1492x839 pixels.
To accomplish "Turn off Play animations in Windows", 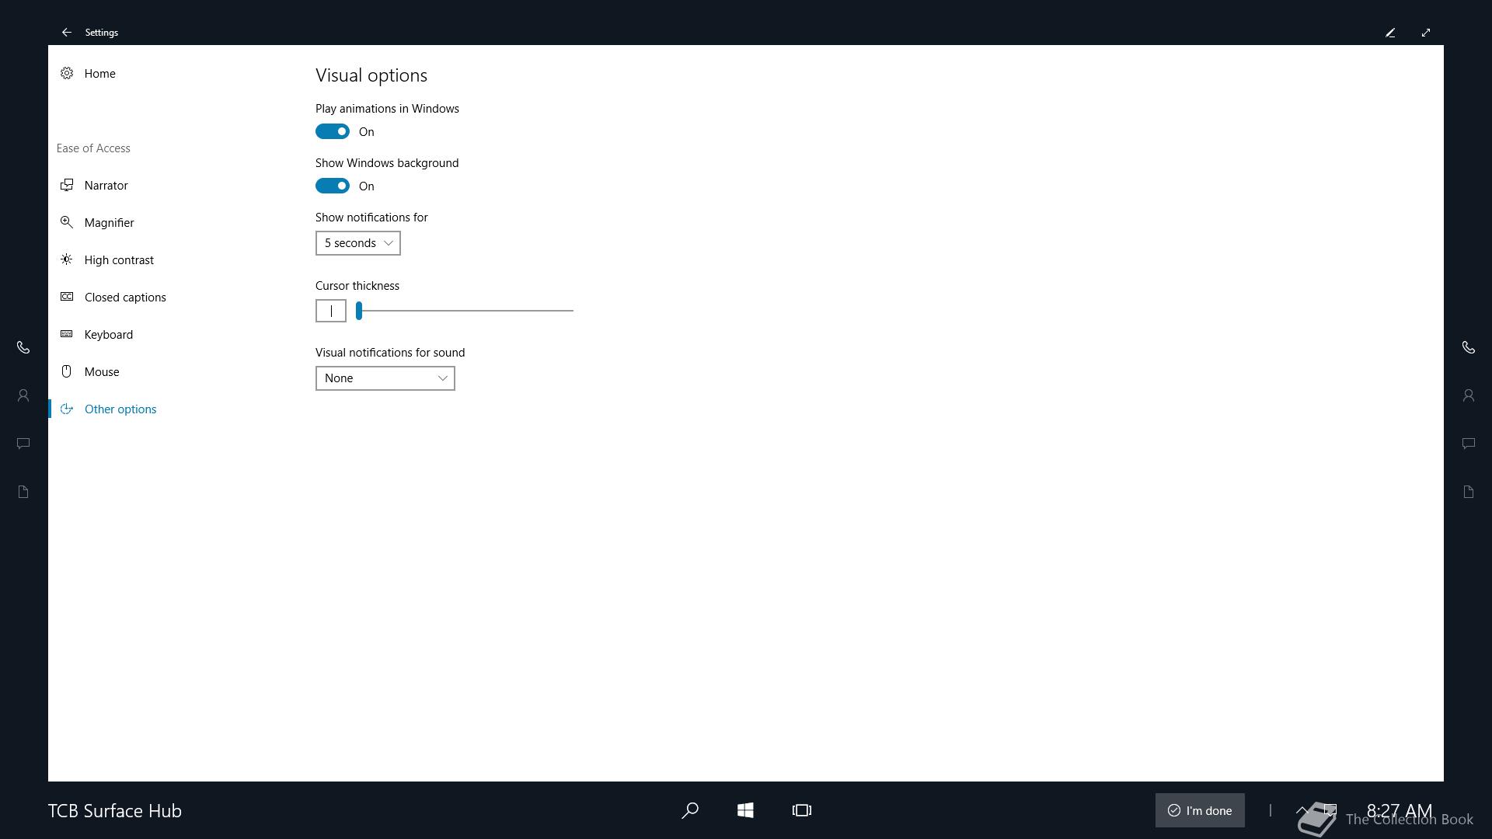I will tap(333, 131).
